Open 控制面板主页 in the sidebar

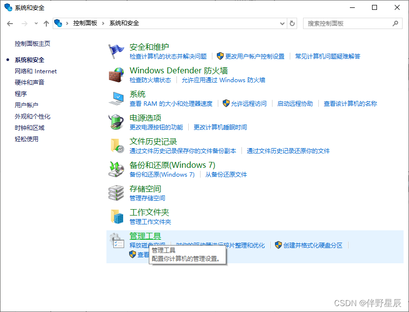pos(33,43)
